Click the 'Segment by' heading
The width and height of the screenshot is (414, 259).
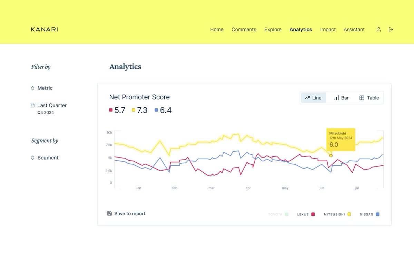(45, 141)
